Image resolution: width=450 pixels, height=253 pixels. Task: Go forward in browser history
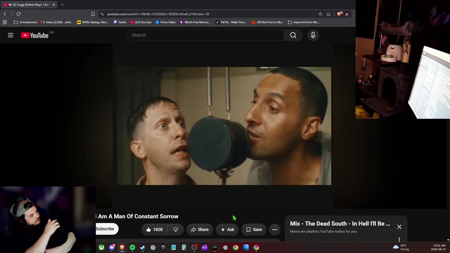12,14
